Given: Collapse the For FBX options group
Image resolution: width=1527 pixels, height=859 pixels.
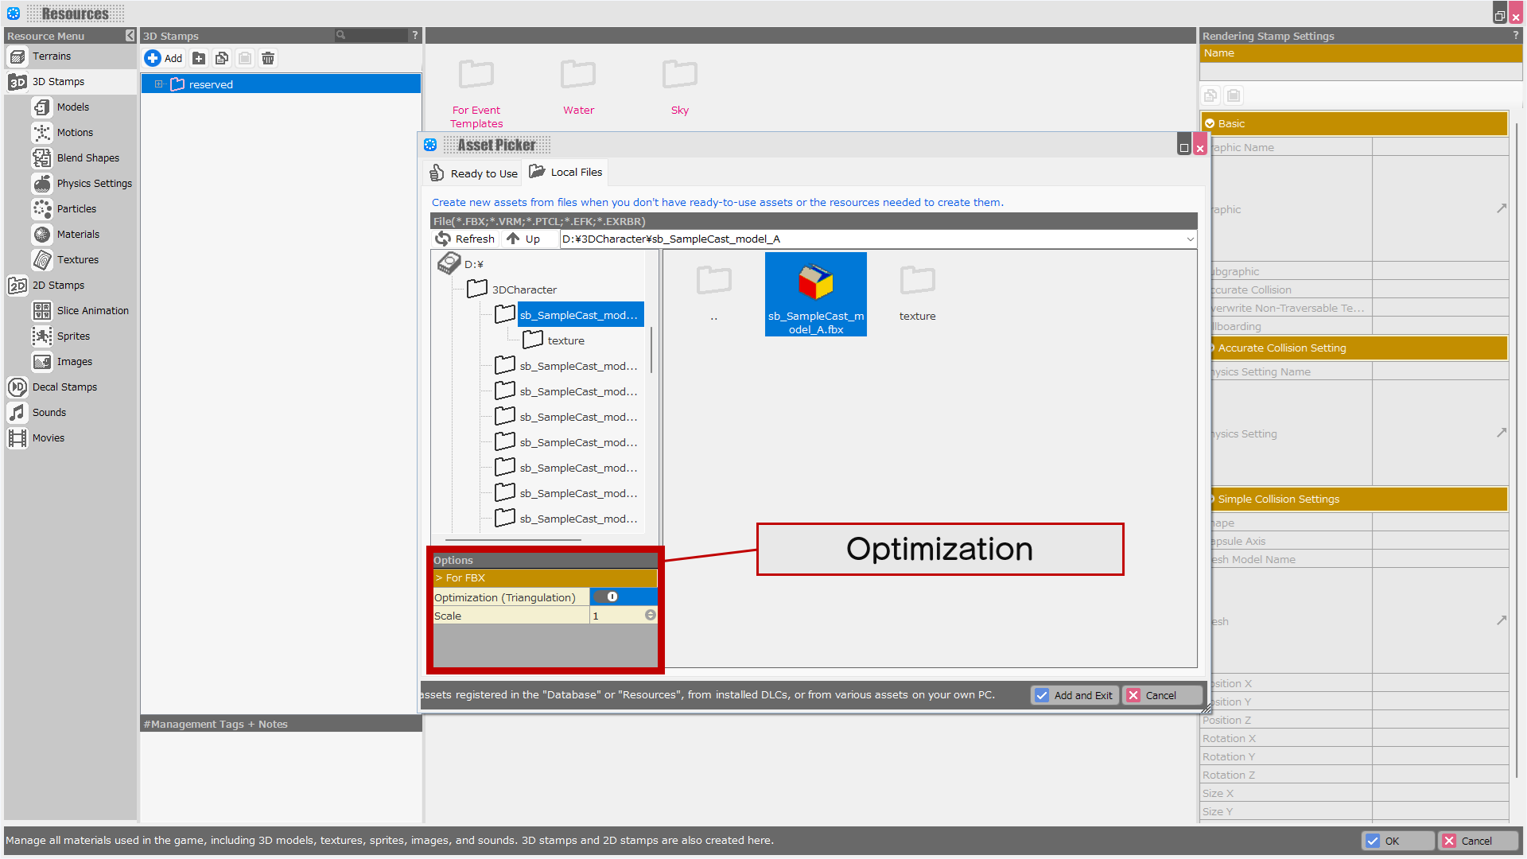Looking at the screenshot, I should click(439, 578).
